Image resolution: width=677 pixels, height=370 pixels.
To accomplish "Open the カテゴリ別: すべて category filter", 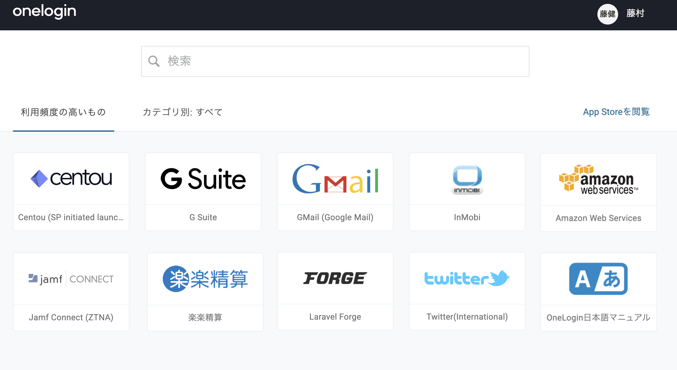I will [x=183, y=112].
